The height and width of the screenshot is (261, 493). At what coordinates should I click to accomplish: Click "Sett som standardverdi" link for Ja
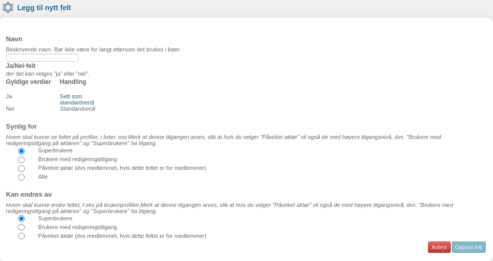click(77, 99)
